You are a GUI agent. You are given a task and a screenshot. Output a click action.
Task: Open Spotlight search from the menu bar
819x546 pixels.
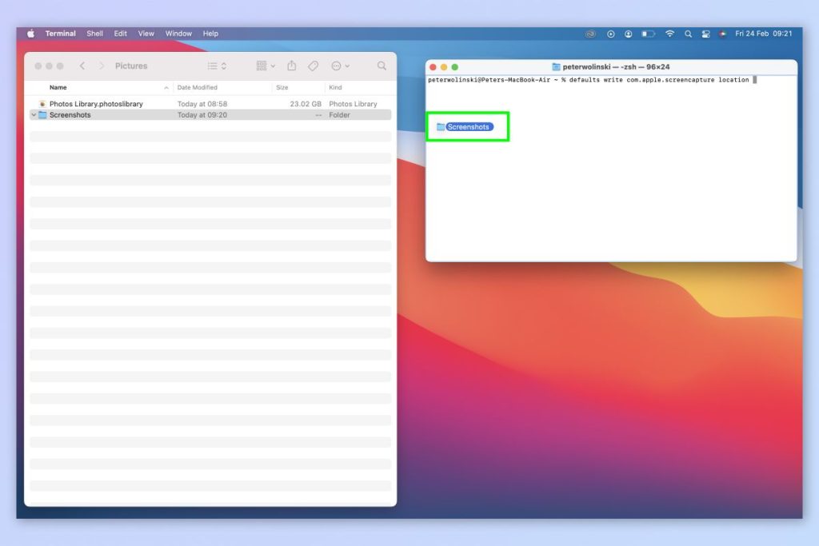[689, 34]
